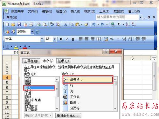Redo the last undone action
The width and height of the screenshot is (159, 119).
(102, 24)
